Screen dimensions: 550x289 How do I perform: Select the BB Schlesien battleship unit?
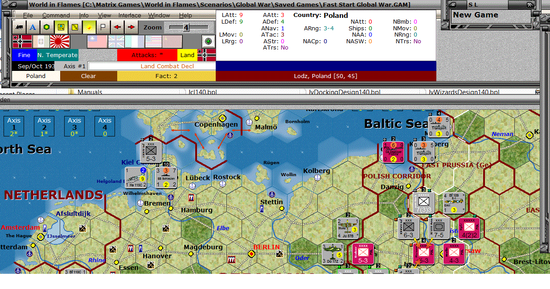pos(165,178)
